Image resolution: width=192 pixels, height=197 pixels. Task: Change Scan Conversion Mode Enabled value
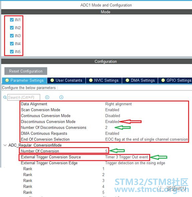tap(112, 110)
